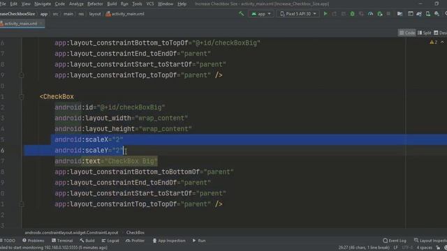447x251 pixels.
Task: Click the activity_main.xml breadcrumb in navigation bar
Action: pos(125,14)
